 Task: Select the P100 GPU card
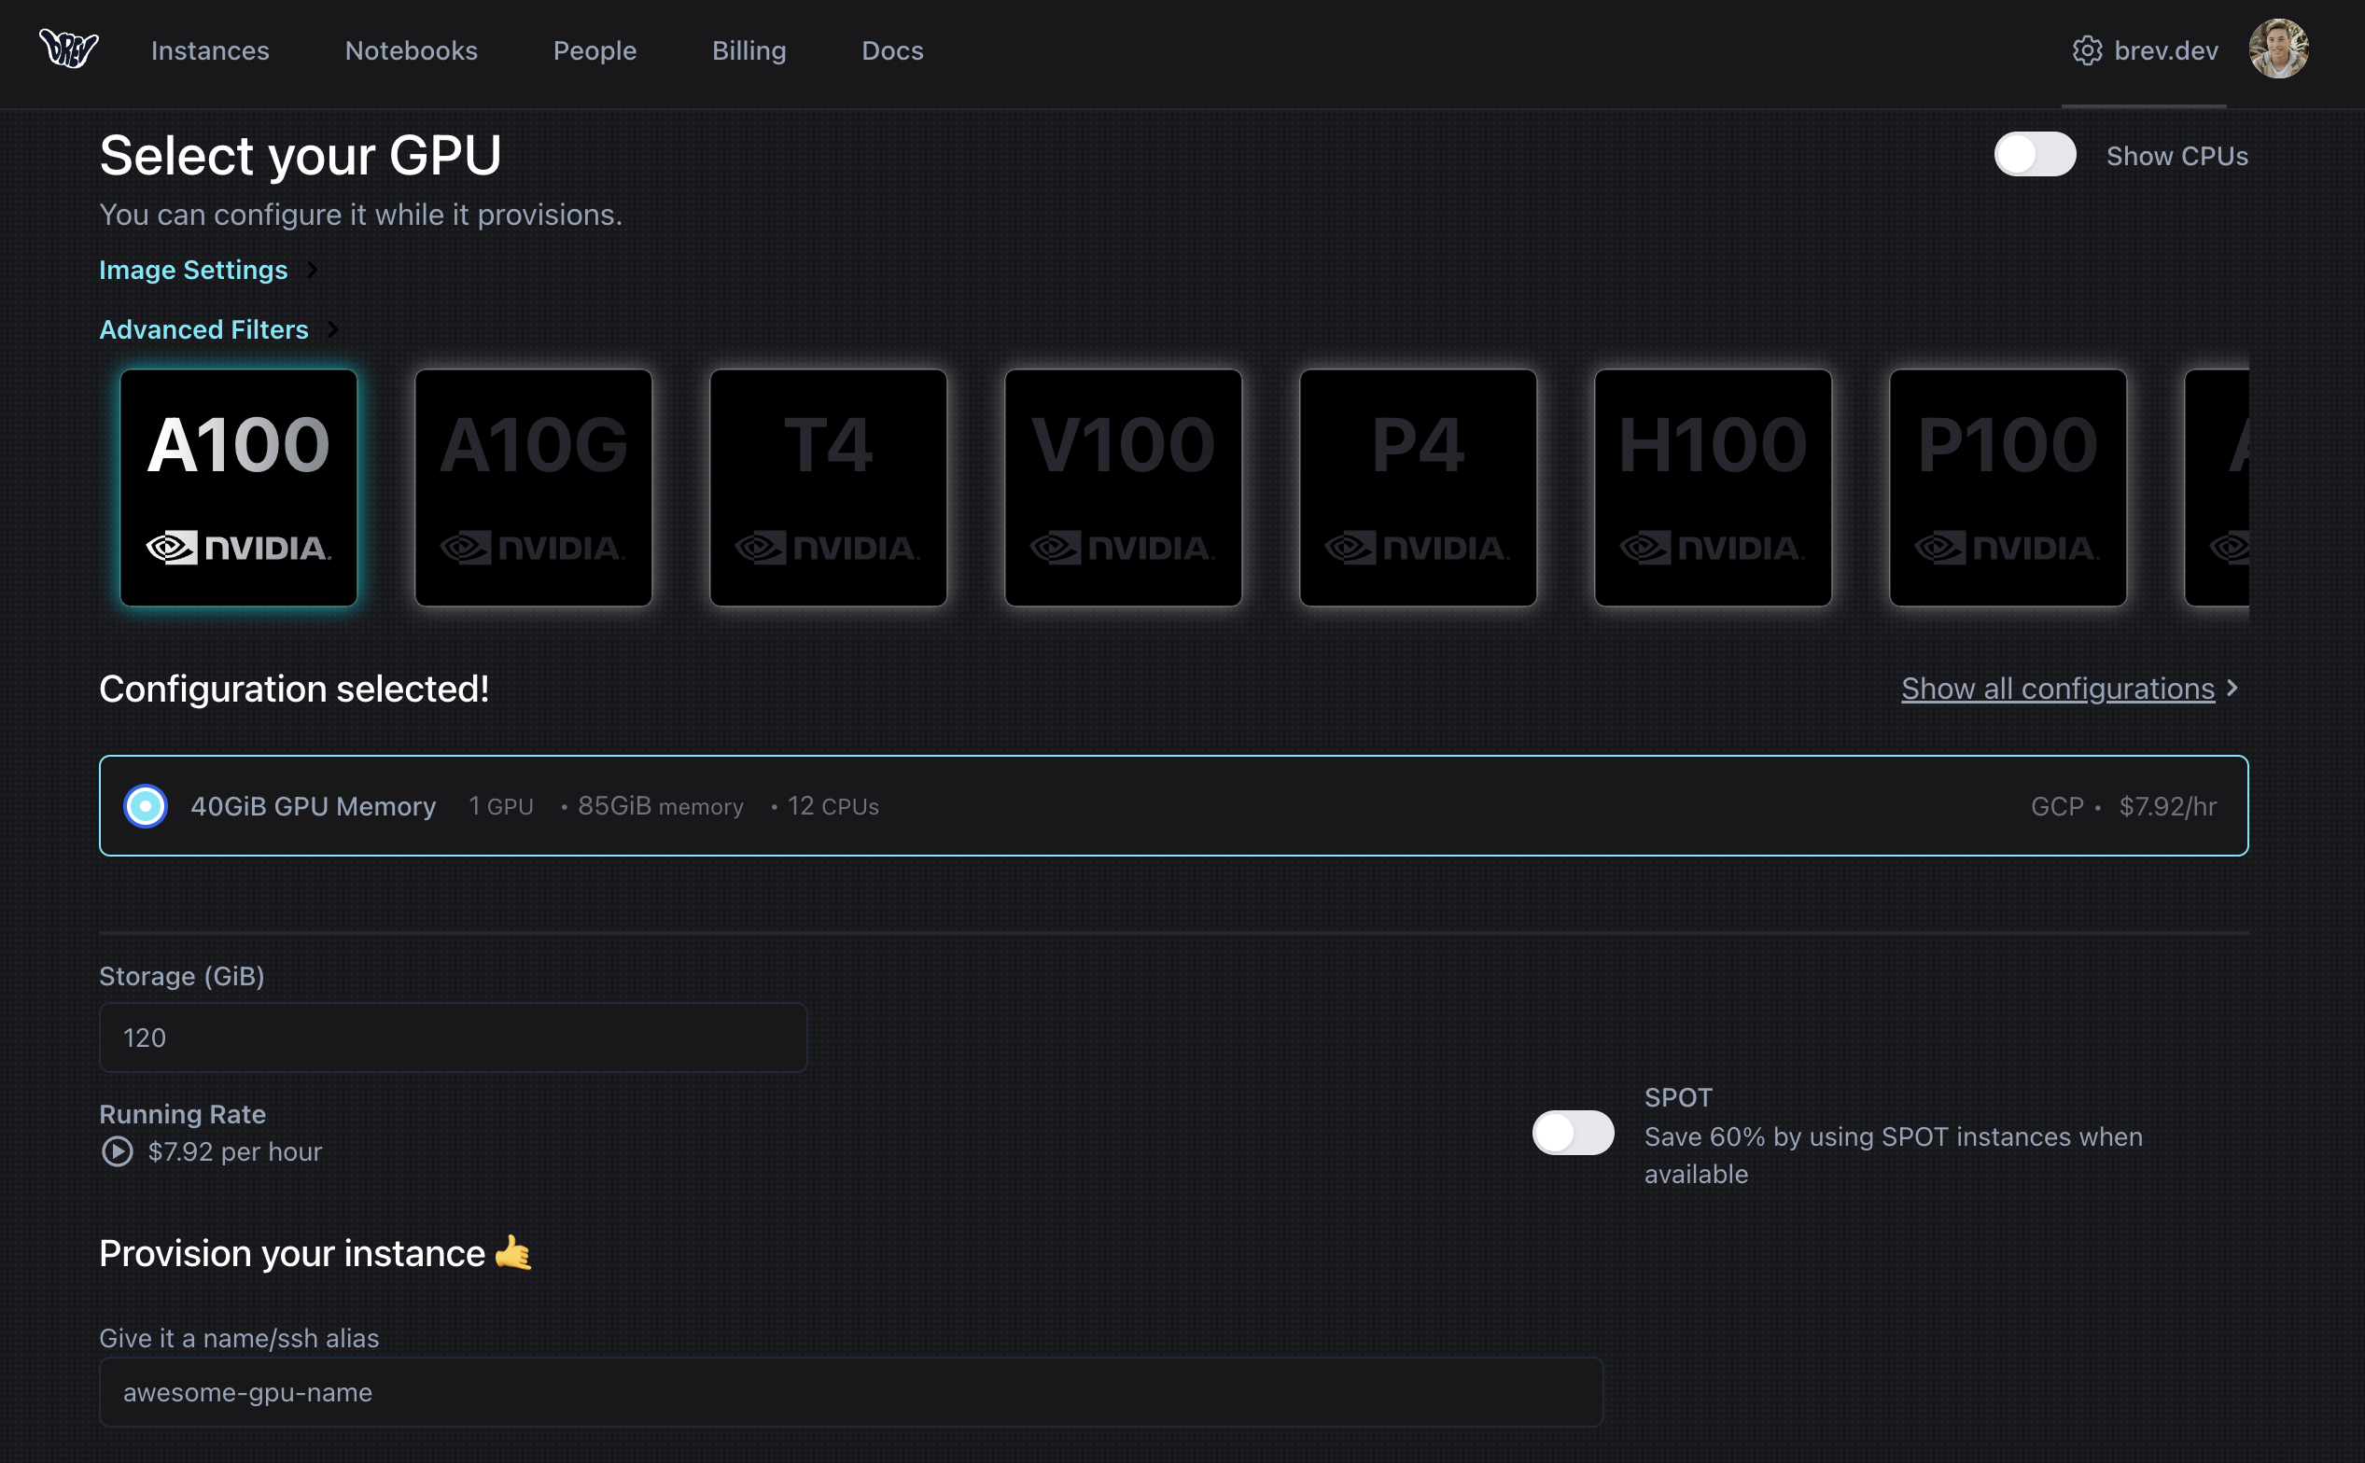tap(2008, 488)
